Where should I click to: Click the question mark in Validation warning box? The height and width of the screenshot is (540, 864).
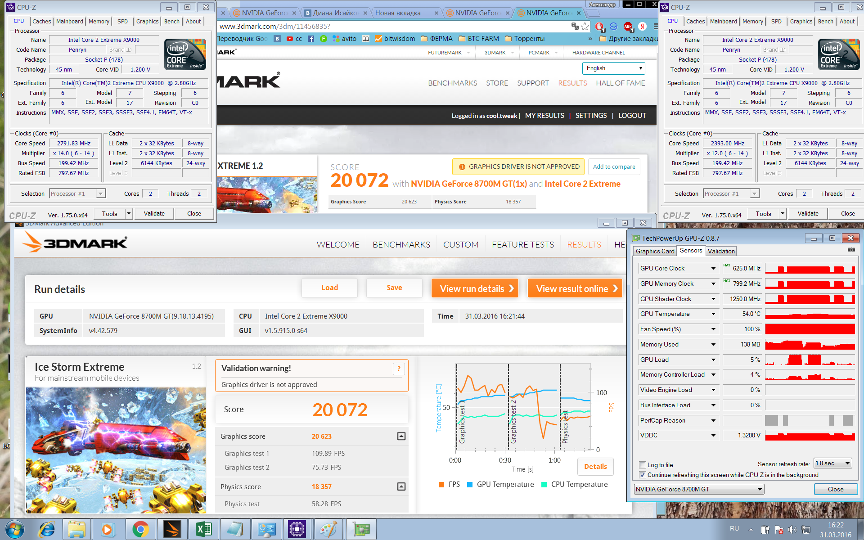[399, 369]
